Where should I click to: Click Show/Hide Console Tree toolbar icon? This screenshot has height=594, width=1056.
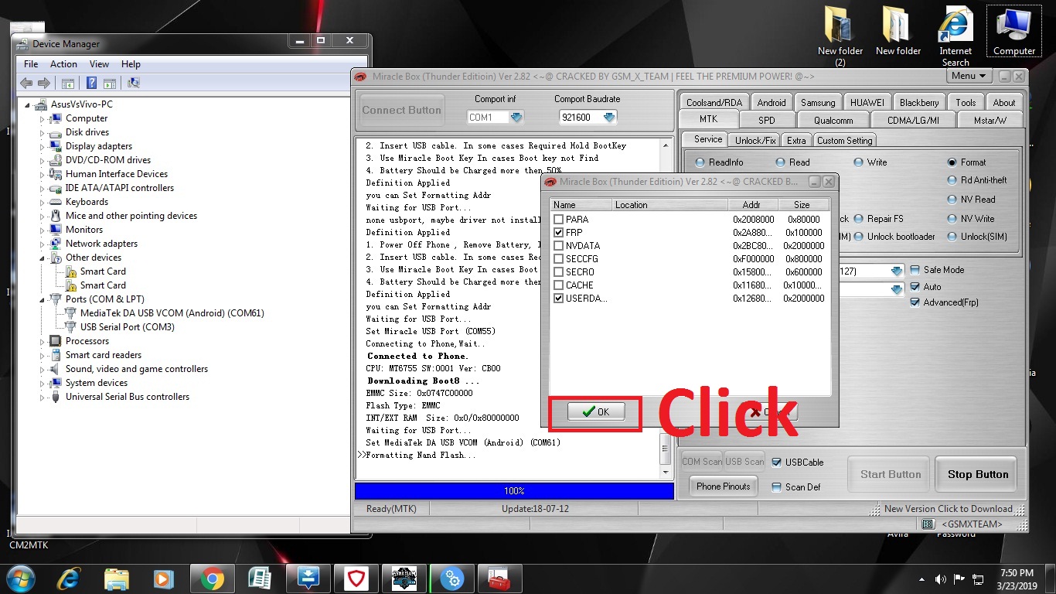coord(68,83)
